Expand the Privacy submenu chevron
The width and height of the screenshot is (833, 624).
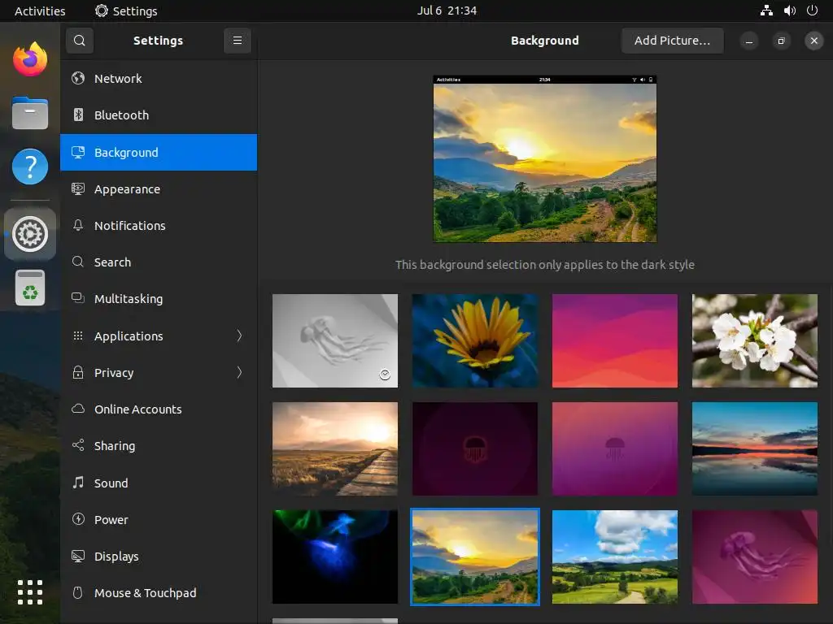(240, 372)
